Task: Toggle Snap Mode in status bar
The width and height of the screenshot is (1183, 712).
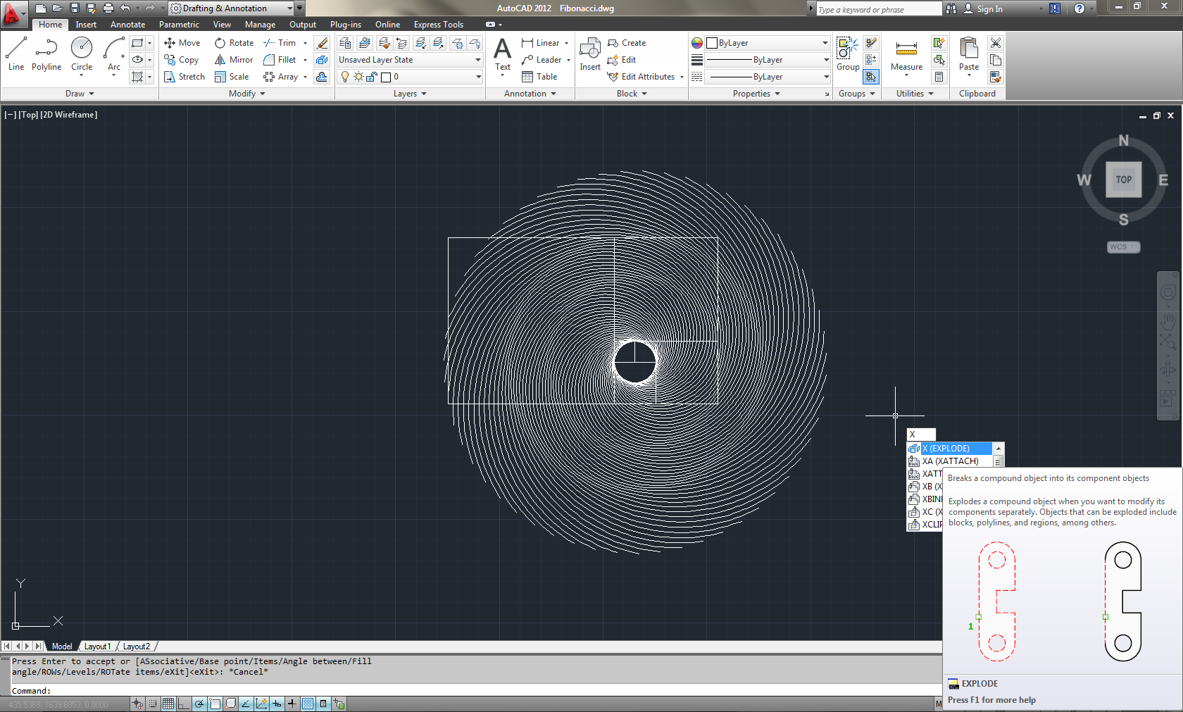Action: (x=153, y=704)
